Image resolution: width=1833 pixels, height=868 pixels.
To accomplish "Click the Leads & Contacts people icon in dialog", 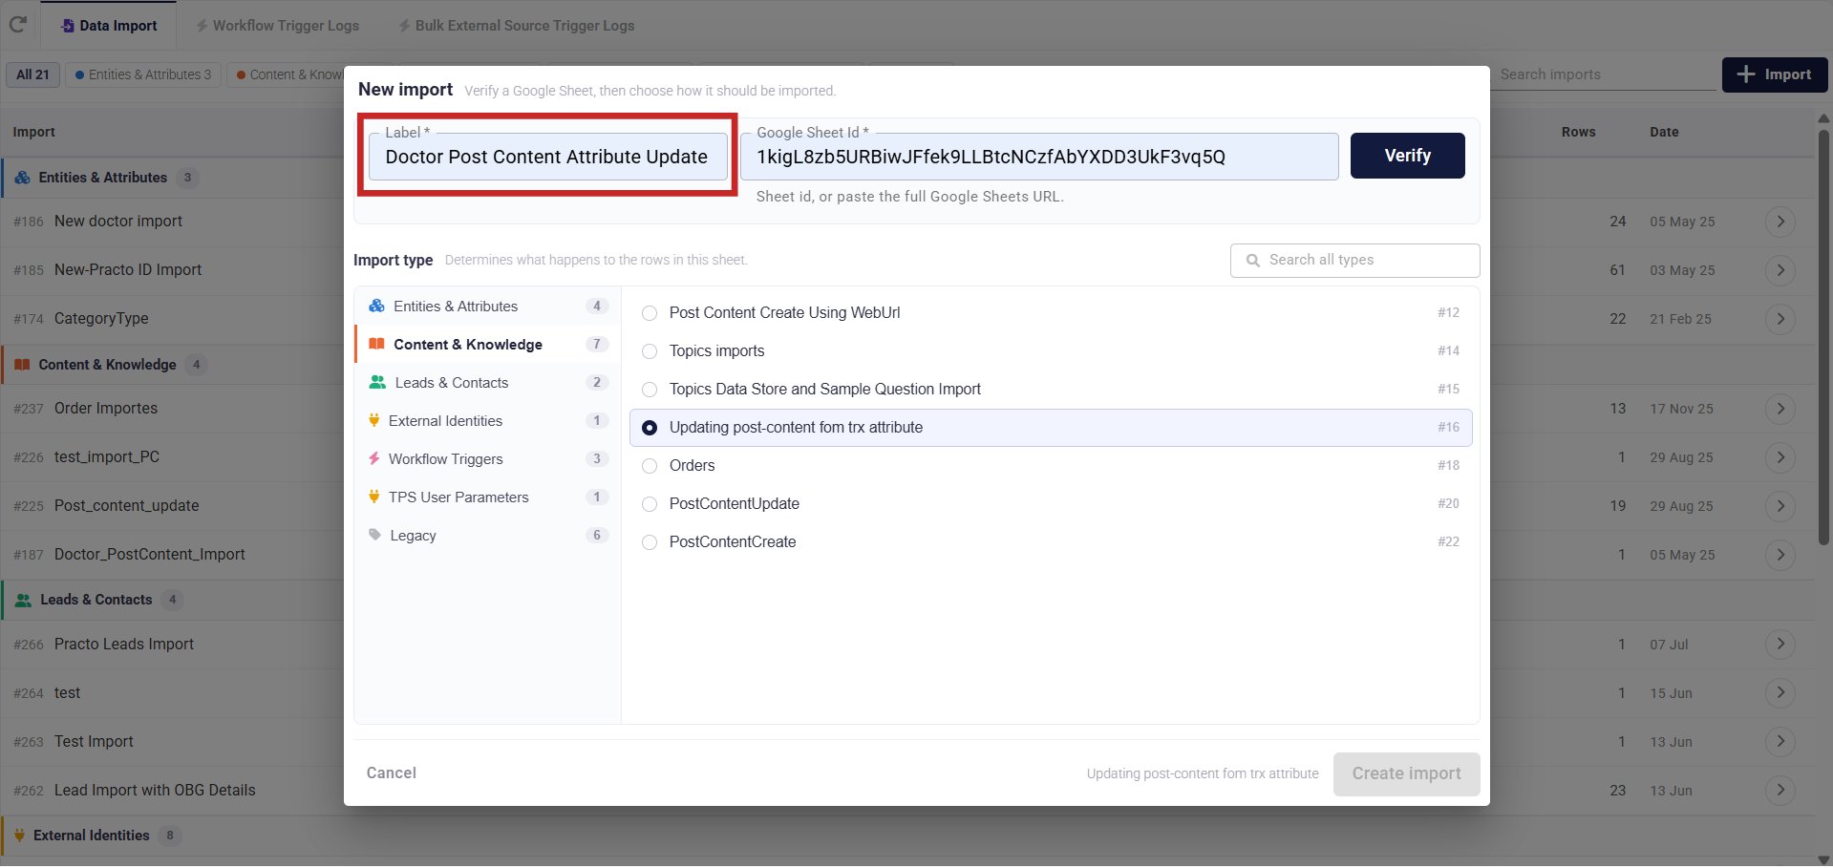I will [377, 382].
